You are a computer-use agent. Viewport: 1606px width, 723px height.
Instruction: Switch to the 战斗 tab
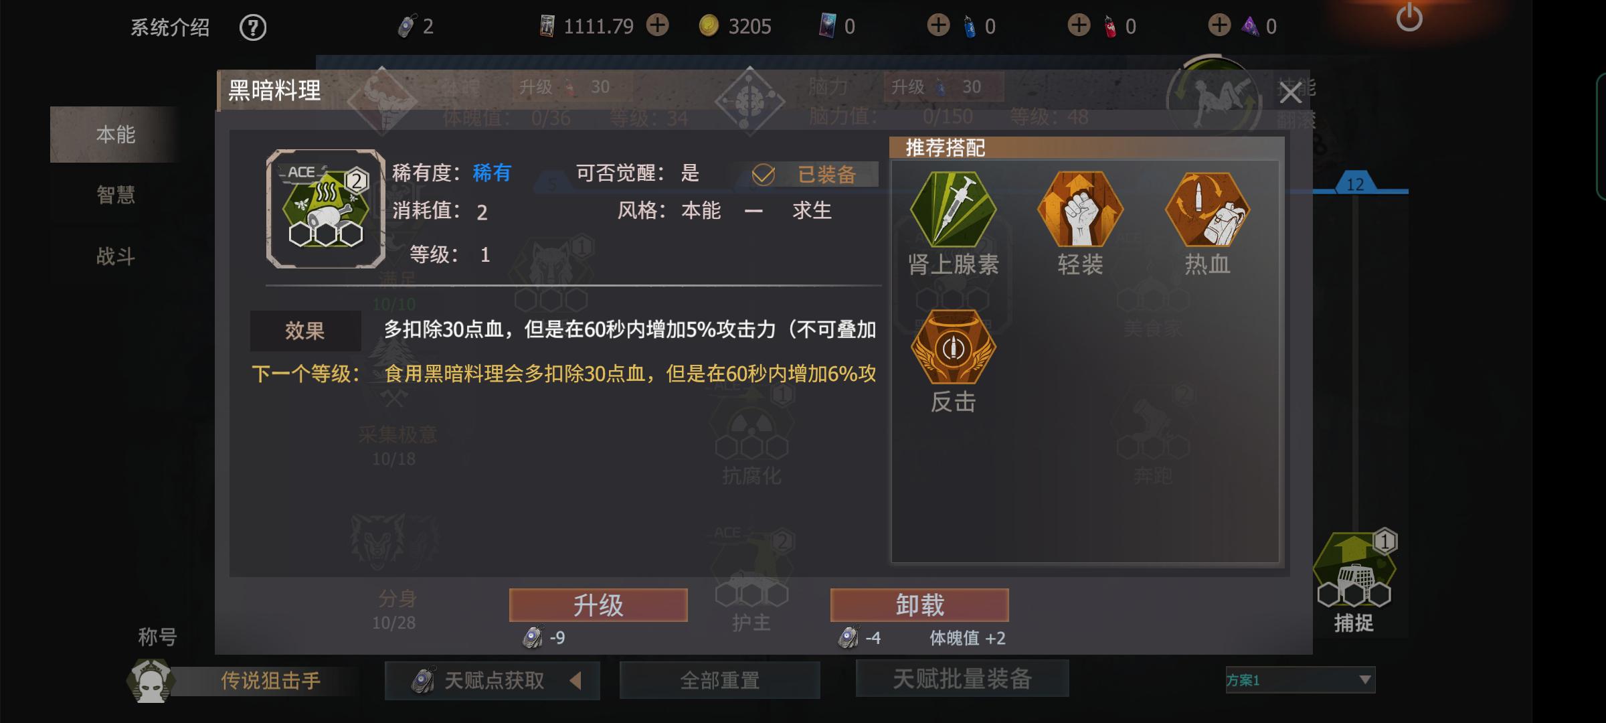coord(115,256)
